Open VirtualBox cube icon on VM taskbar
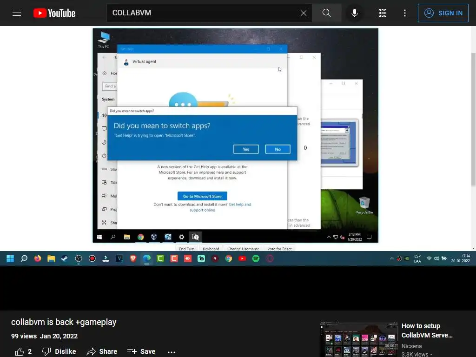This screenshot has height=357, width=476. (x=154, y=237)
